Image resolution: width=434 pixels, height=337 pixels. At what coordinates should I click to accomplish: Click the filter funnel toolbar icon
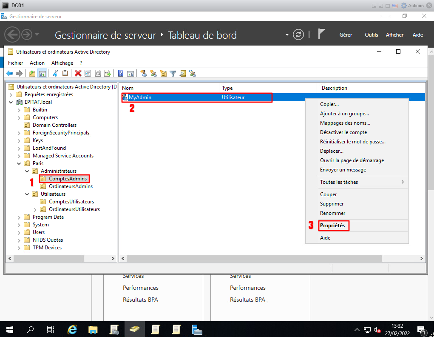click(x=173, y=73)
